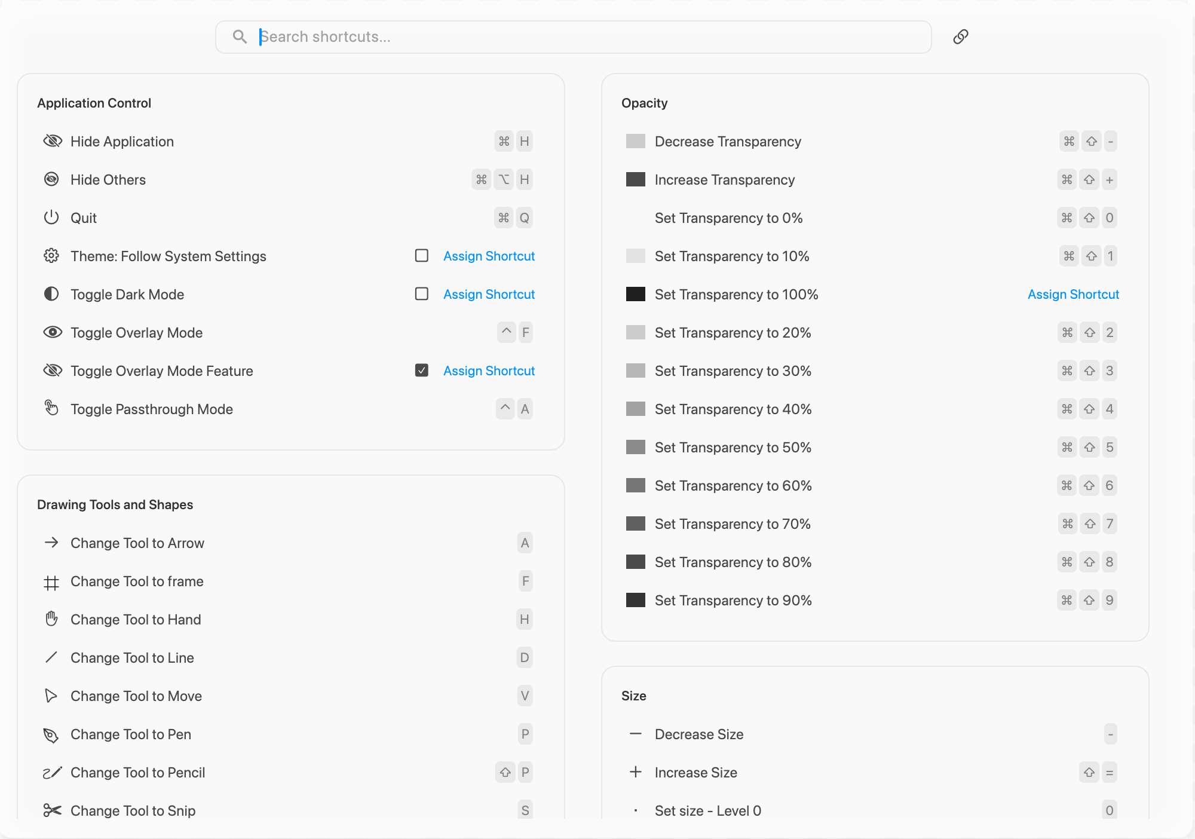Screen dimensions: 1195x839
Task: Click the V key for Move tool
Action: coord(525,696)
